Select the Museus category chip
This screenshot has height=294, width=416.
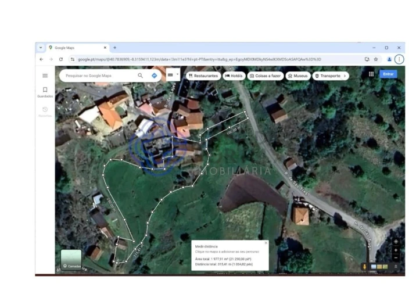pos(297,76)
